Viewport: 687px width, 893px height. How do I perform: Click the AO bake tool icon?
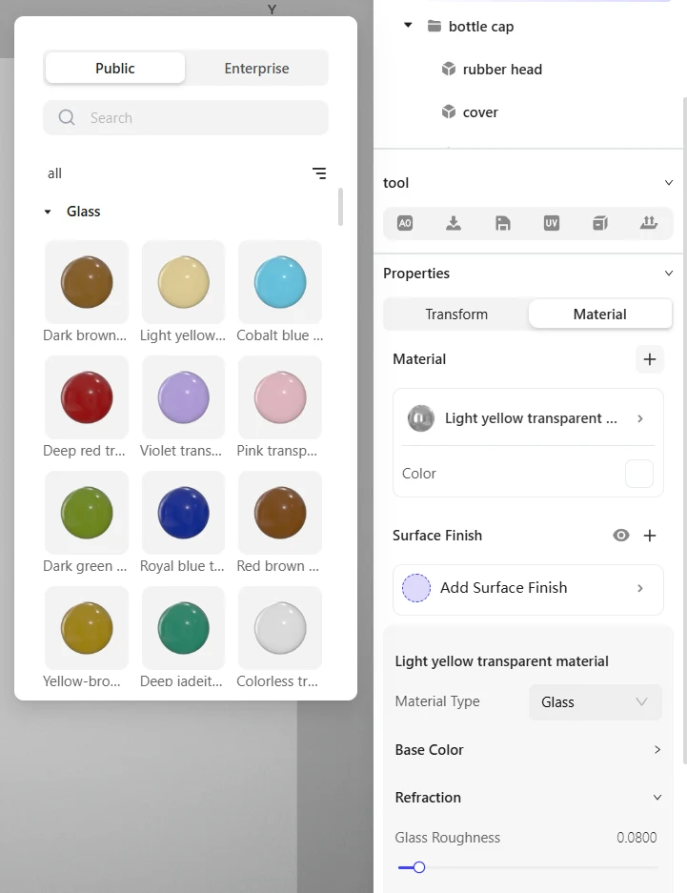[405, 223]
